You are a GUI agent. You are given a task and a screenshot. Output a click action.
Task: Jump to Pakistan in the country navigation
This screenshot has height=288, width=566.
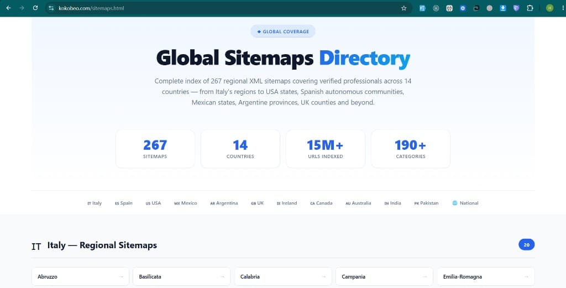point(426,203)
